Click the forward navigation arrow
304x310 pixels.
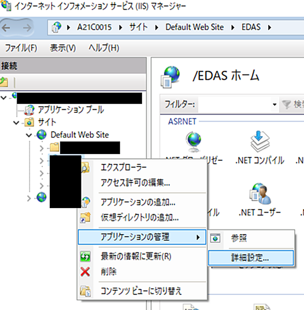point(27,28)
